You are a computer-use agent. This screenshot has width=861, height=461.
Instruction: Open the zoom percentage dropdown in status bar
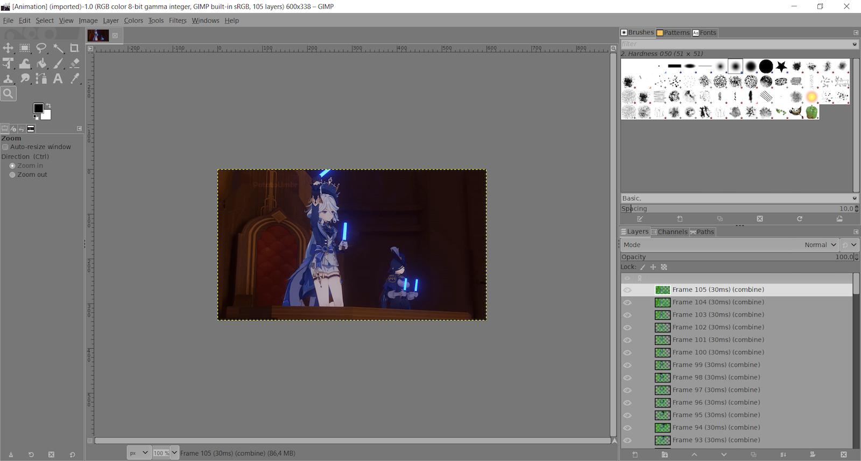coord(174,453)
